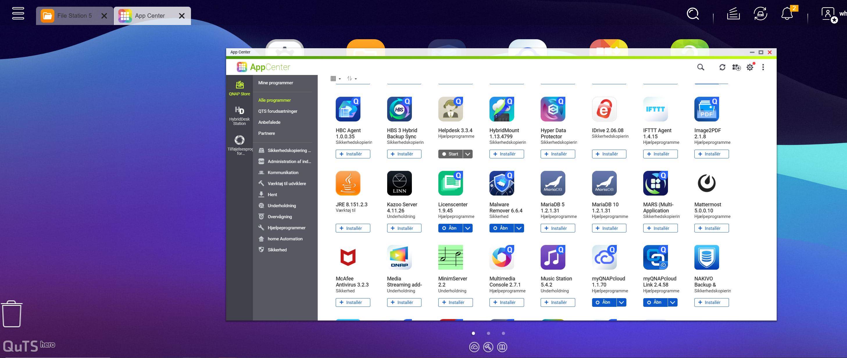Select QTS forudsætninger in the sidebar

(x=278, y=111)
